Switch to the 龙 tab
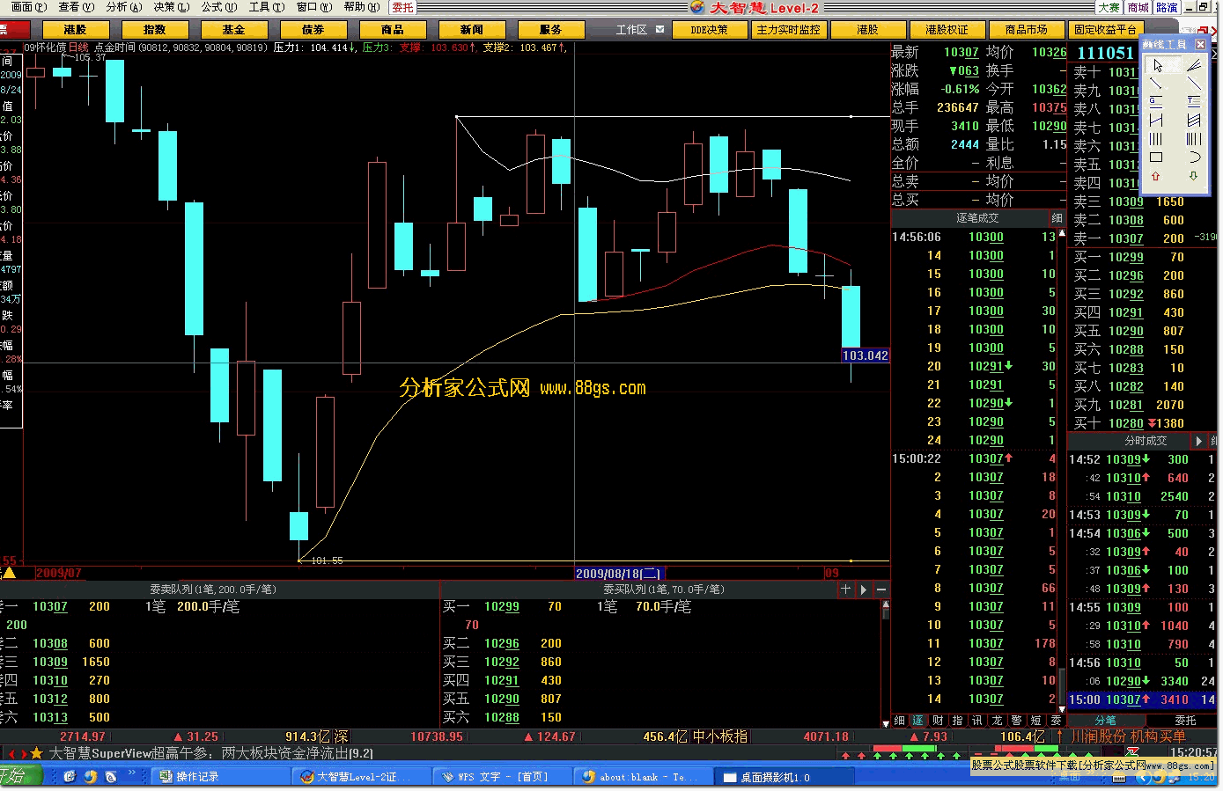The width and height of the screenshot is (1223, 791). coord(997,720)
